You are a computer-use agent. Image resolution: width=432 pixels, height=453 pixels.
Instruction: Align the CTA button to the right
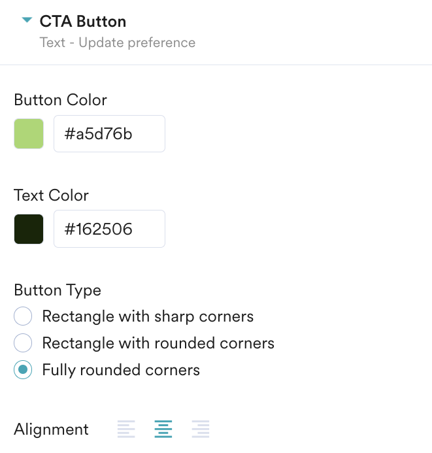(201, 429)
